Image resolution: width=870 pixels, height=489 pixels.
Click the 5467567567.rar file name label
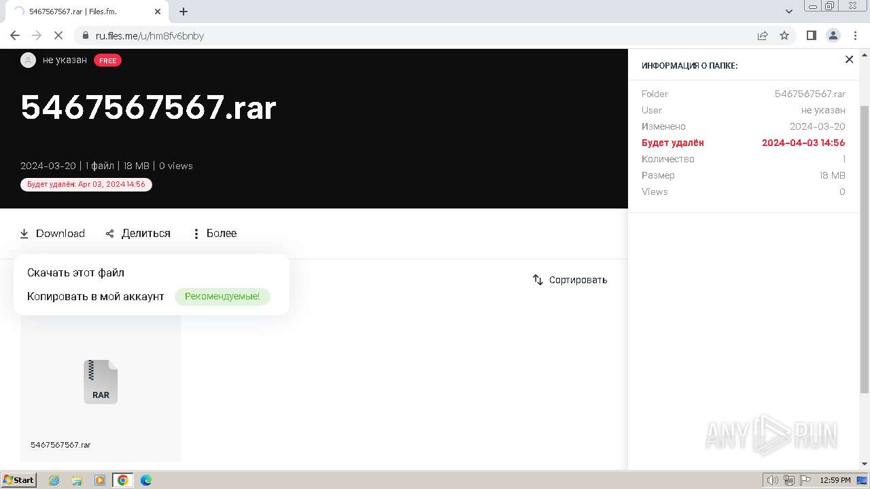tap(60, 445)
